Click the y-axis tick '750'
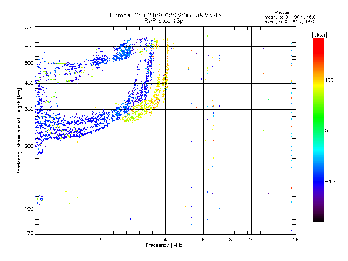The height and width of the screenshot is (261, 348). [29, 27]
